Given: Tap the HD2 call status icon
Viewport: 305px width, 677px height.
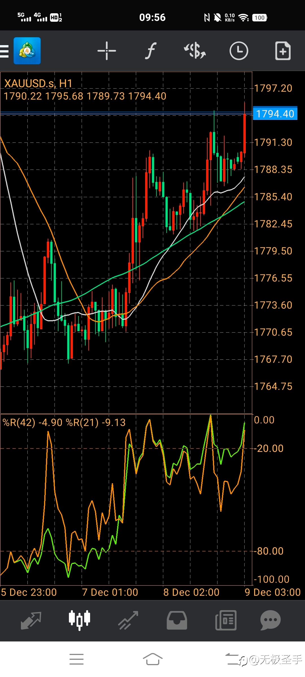Looking at the screenshot, I should (x=56, y=17).
